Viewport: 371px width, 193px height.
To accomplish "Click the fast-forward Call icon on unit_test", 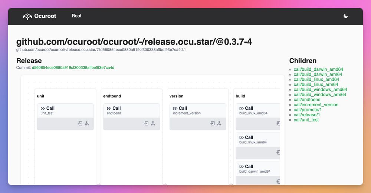I will (x=43, y=109).
